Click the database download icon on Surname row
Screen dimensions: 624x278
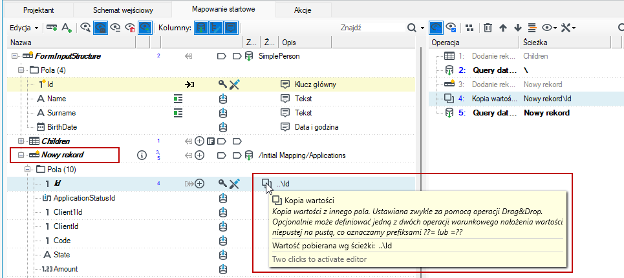pos(223,113)
